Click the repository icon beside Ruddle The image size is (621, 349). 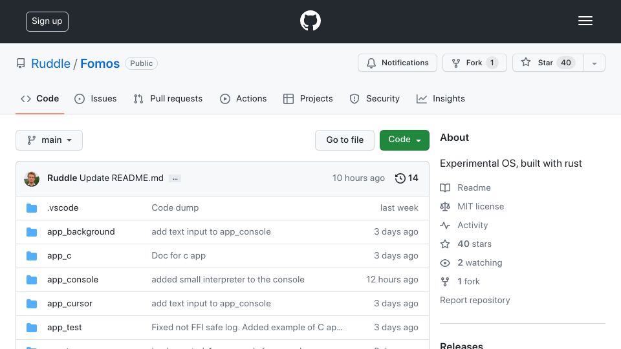click(21, 63)
